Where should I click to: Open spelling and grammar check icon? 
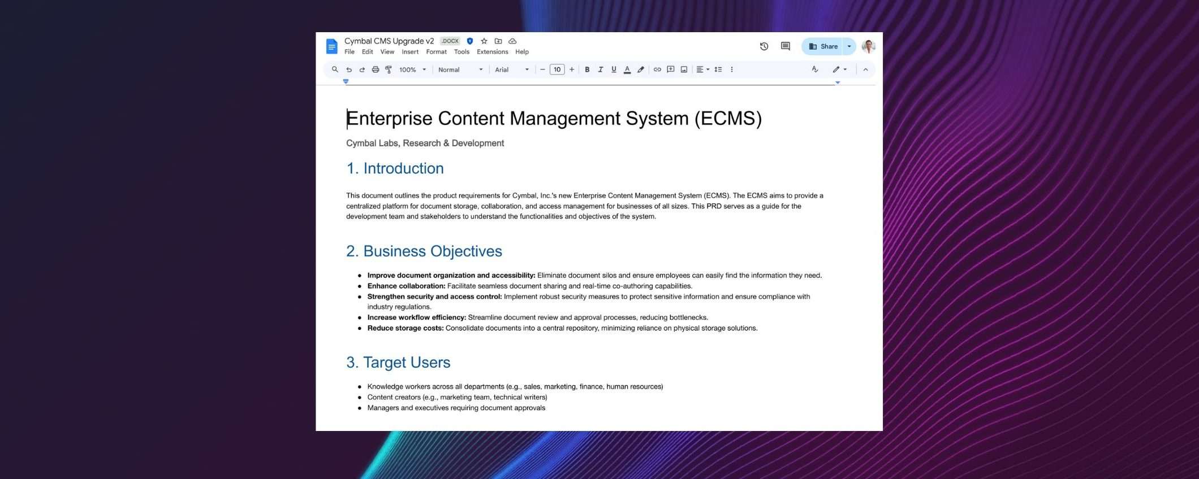tap(815, 69)
